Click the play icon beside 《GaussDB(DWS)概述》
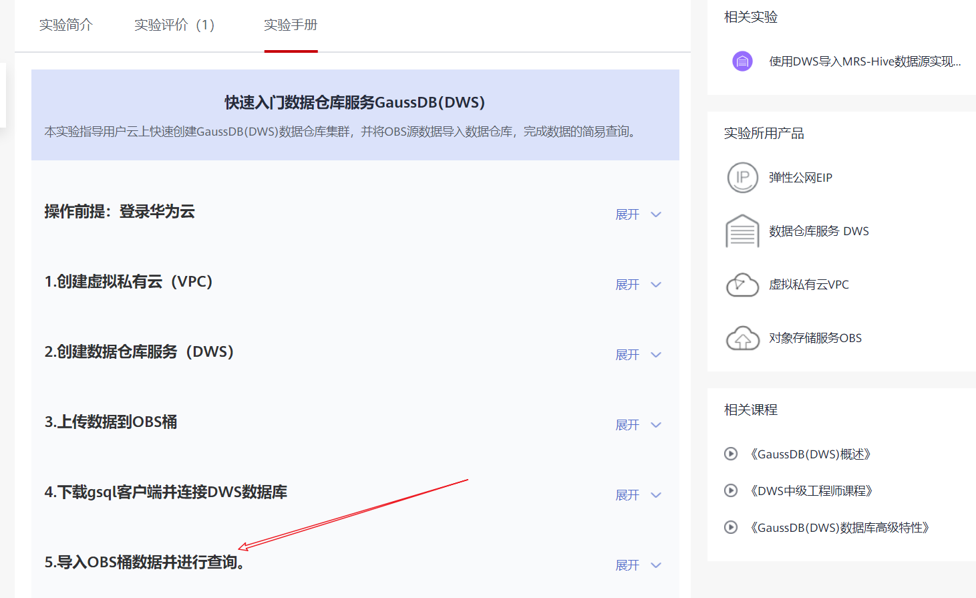 [x=731, y=454]
